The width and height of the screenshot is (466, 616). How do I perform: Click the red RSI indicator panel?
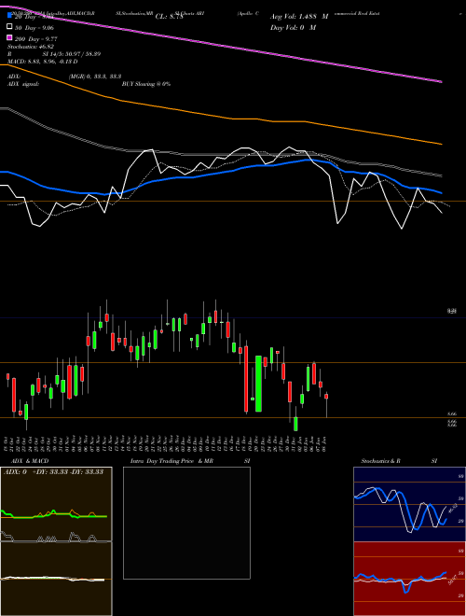[409, 579]
